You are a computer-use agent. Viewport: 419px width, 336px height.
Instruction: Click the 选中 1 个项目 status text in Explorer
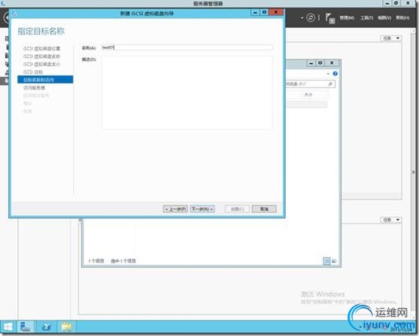coord(123,261)
